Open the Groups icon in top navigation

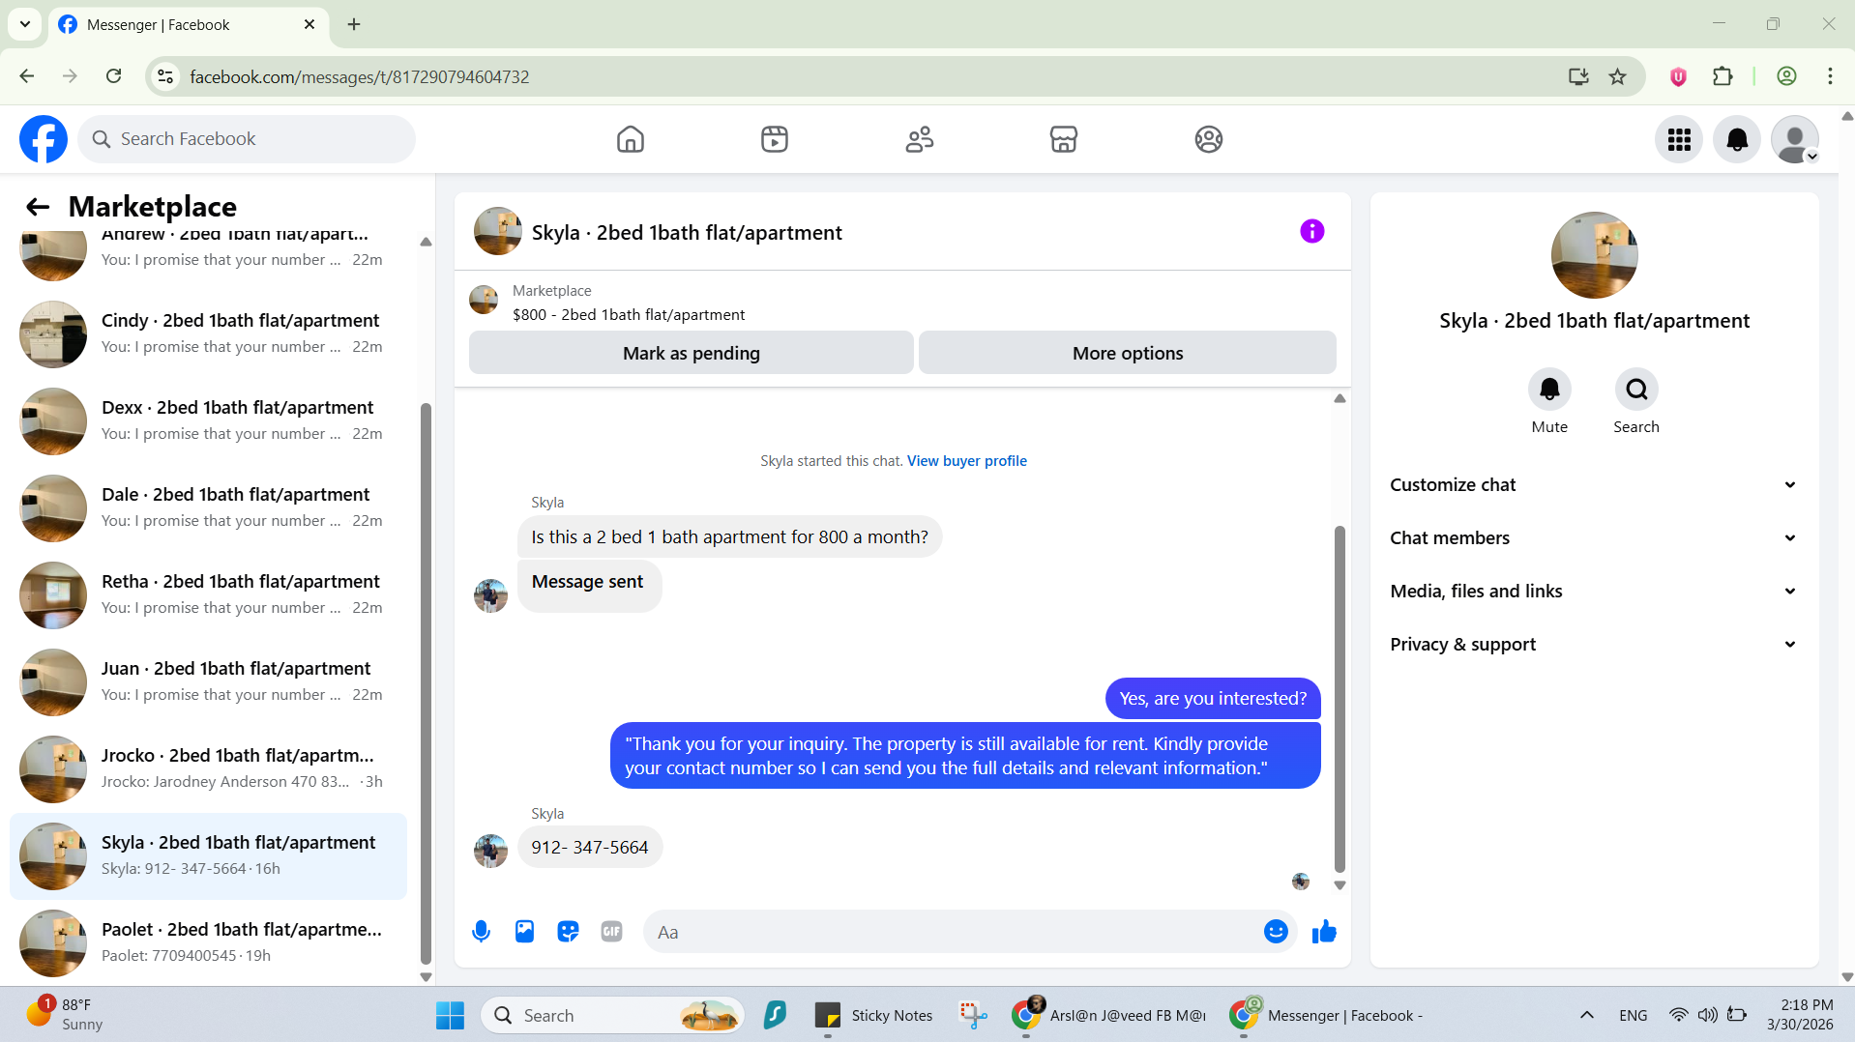[x=1209, y=139]
